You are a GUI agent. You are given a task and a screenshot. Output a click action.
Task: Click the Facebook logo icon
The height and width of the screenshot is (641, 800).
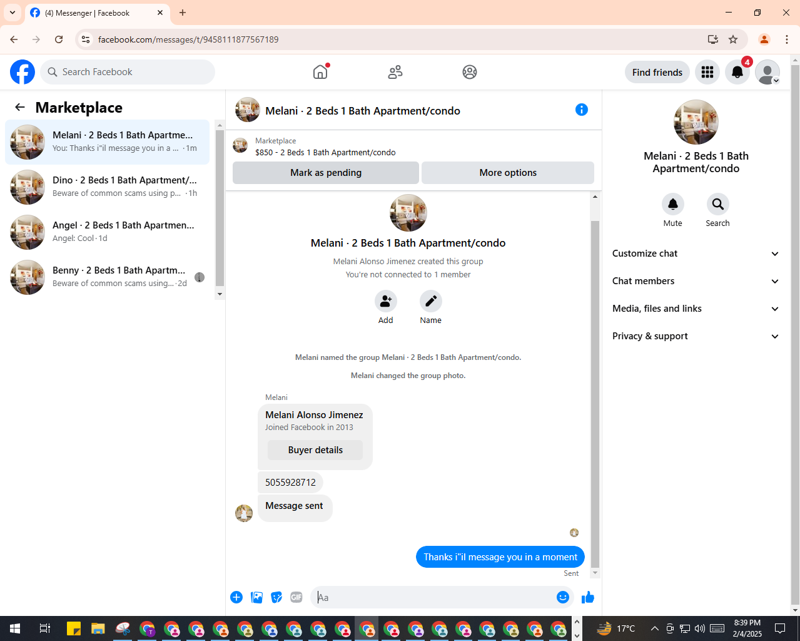tap(23, 72)
